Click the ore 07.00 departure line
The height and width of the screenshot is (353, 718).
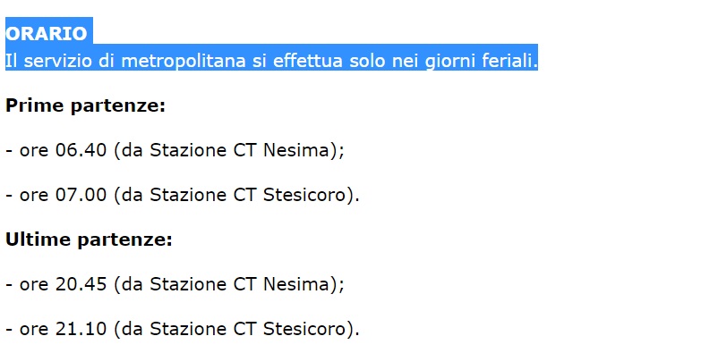pyautogui.click(x=183, y=195)
